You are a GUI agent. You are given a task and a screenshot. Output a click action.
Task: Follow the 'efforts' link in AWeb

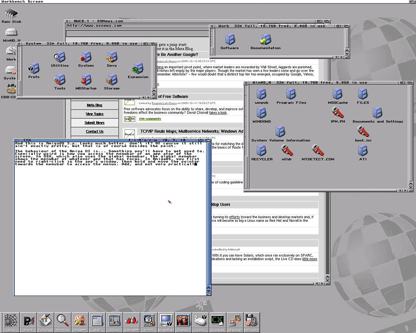coord(234,217)
